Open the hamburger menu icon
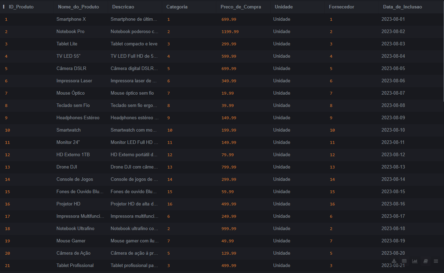The height and width of the screenshot is (273, 444). (436, 261)
